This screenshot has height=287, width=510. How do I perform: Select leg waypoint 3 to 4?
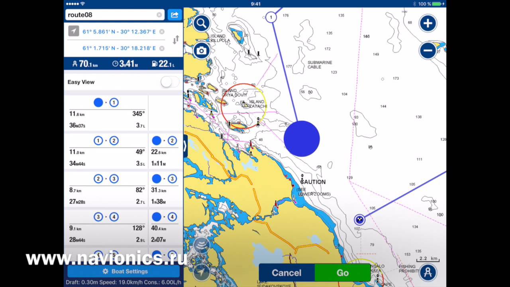[x=106, y=228]
